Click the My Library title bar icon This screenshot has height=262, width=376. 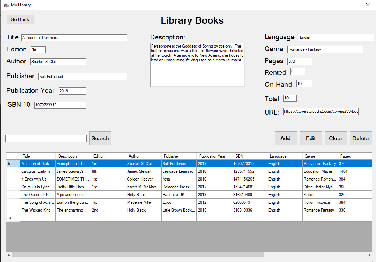pos(7,5)
